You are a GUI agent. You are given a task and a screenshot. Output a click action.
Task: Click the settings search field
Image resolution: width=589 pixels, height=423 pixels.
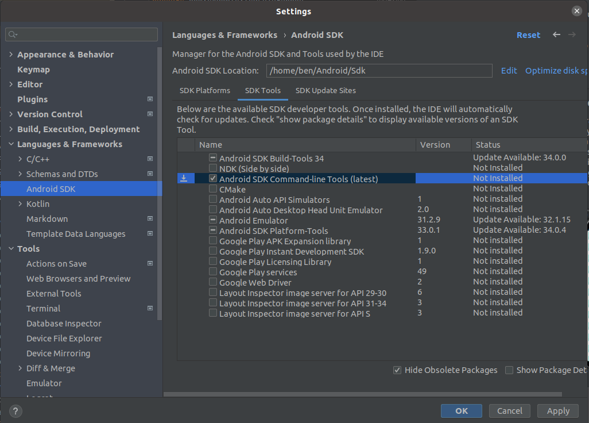pos(82,34)
